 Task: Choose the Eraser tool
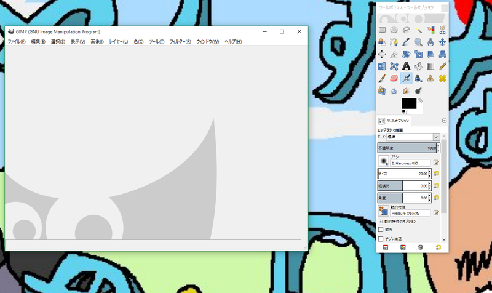coord(394,79)
